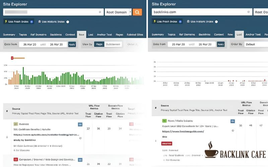The image size is (268, 167).
Task: Open New tab in right panel
Action: click(230, 34)
